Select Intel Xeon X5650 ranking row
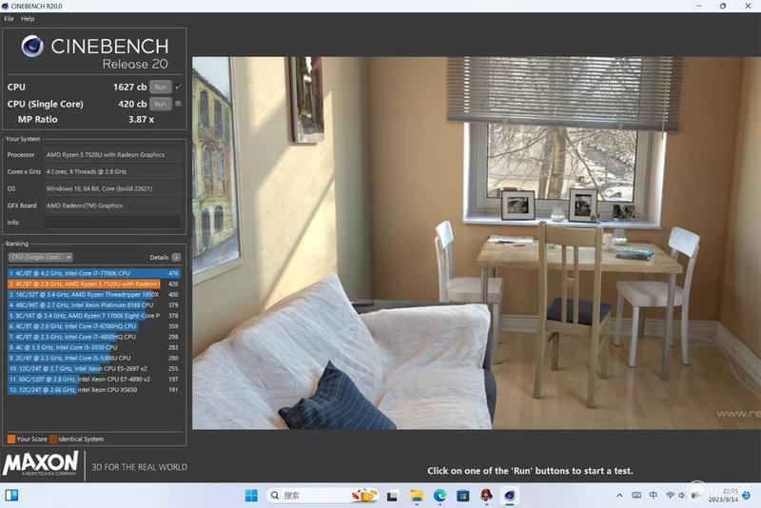The image size is (761, 508). 94,390
